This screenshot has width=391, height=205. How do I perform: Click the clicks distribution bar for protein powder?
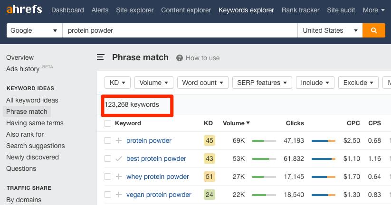coord(324,141)
